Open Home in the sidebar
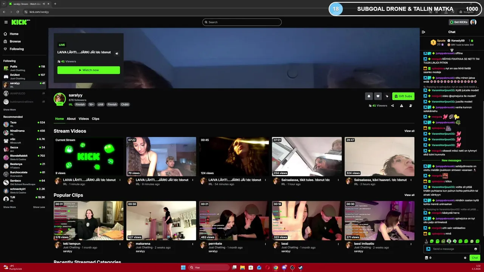Screen dimensions: 484x272 [x=14, y=34]
